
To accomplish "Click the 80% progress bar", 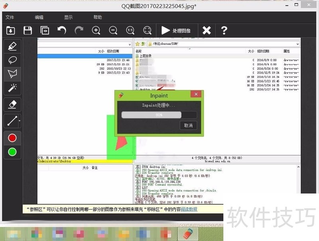I will (x=159, y=115).
